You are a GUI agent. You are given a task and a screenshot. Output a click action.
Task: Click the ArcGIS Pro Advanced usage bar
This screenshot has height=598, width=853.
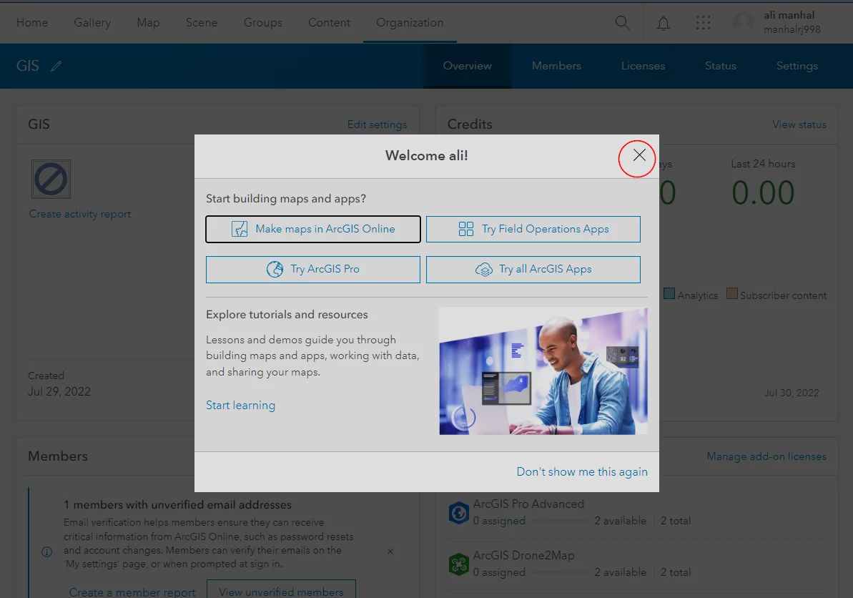(560, 521)
